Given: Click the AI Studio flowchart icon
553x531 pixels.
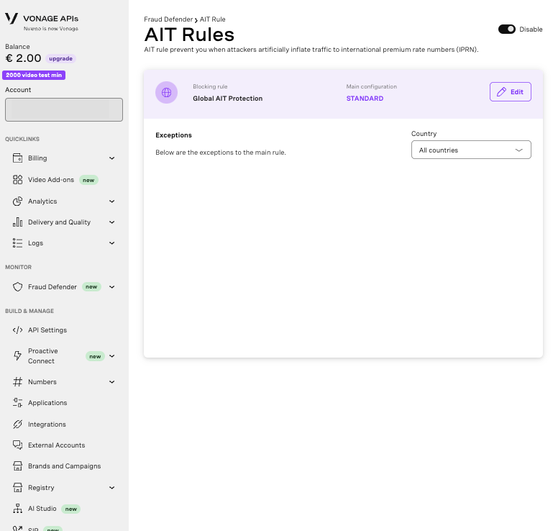Looking at the screenshot, I should 18,509.
